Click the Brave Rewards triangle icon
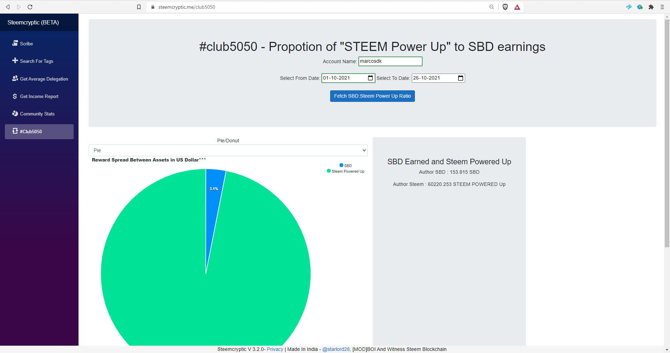Viewport: 670px width, 353px height. [x=517, y=7]
